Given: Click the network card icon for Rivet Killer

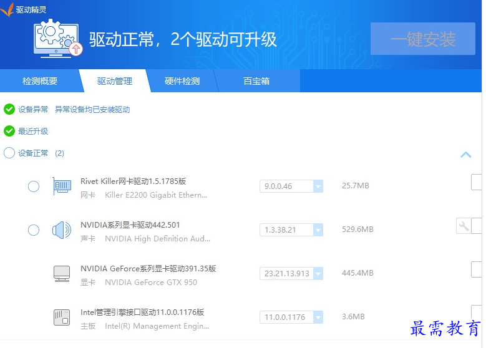Looking at the screenshot, I should coord(62,186).
